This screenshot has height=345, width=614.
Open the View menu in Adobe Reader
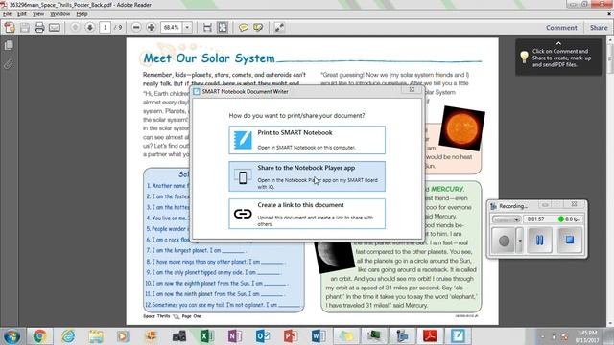(38, 14)
